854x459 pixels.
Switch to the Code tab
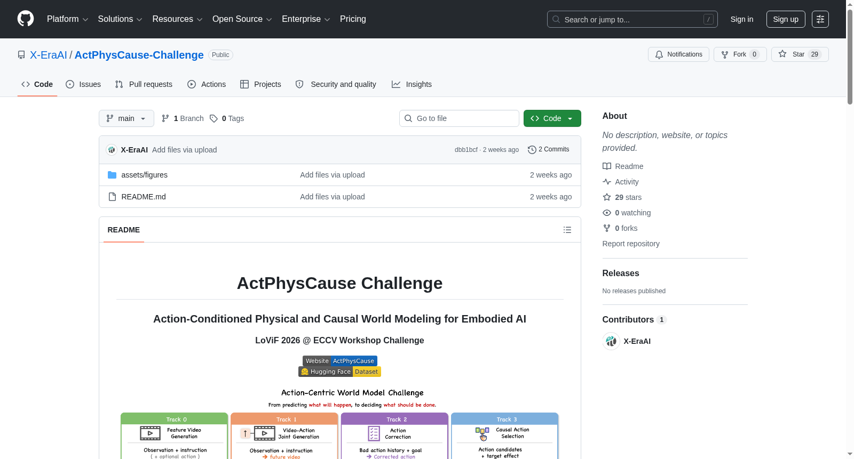[37, 84]
